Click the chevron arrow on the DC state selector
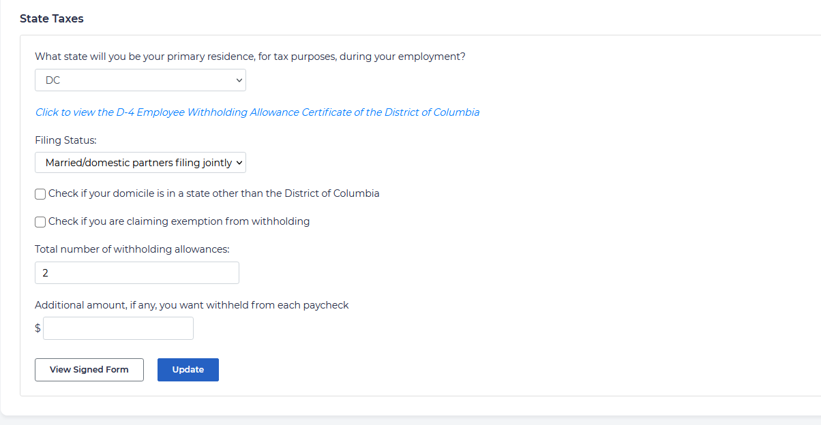This screenshot has height=425, width=821. click(x=239, y=80)
